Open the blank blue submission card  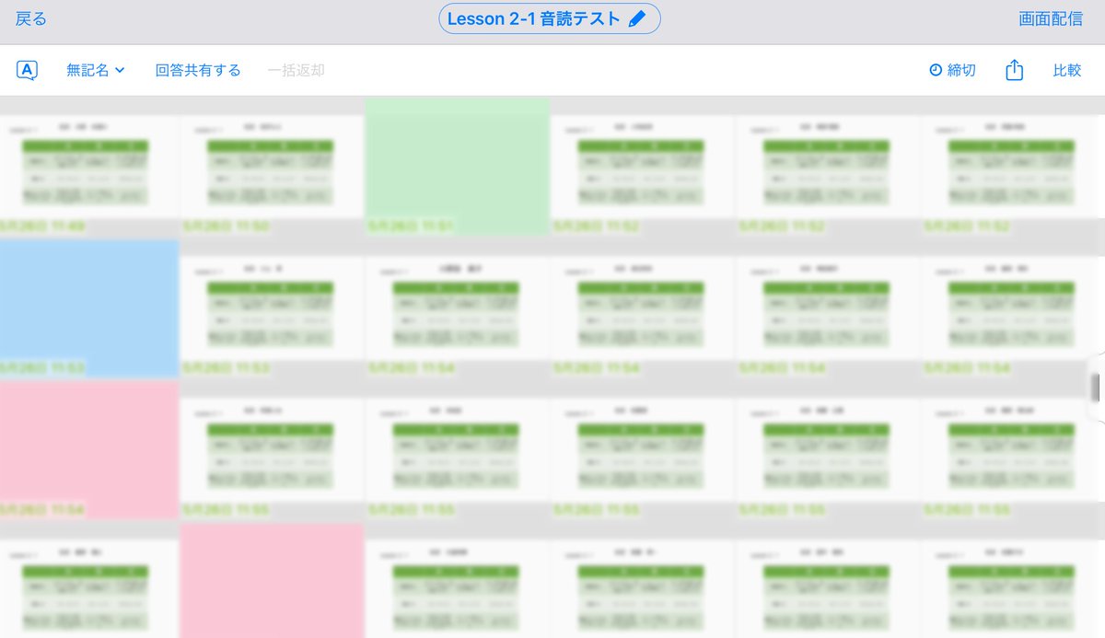(89, 307)
